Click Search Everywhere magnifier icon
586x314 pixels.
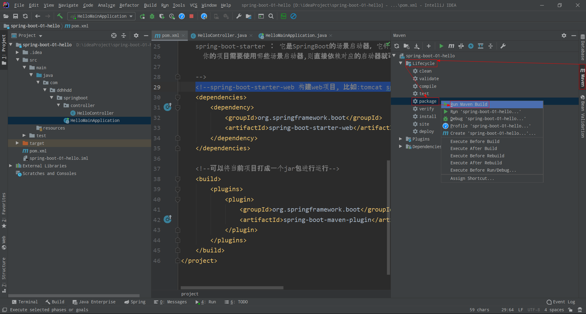click(x=271, y=16)
